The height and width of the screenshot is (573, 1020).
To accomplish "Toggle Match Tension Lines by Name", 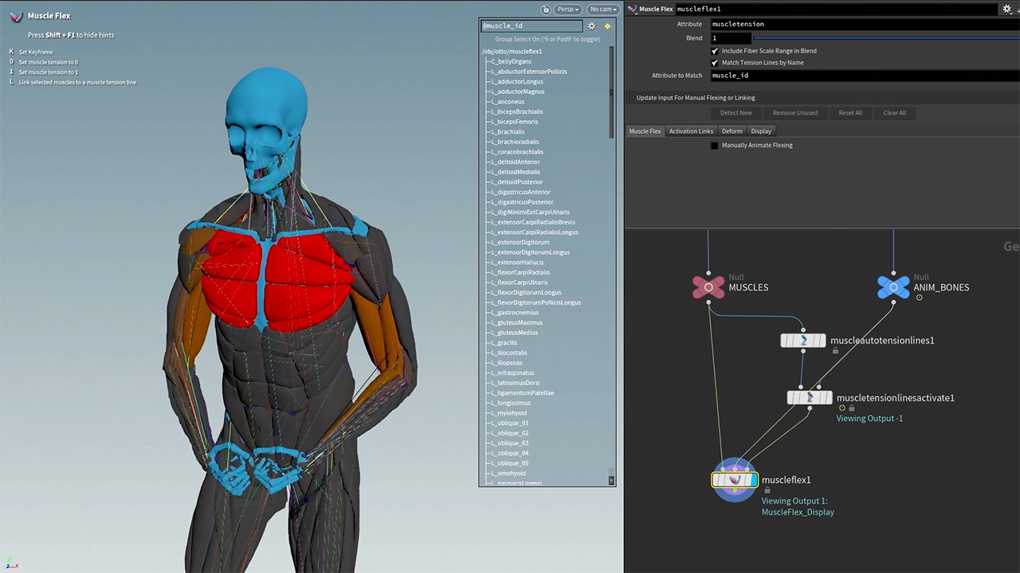I will tap(715, 63).
